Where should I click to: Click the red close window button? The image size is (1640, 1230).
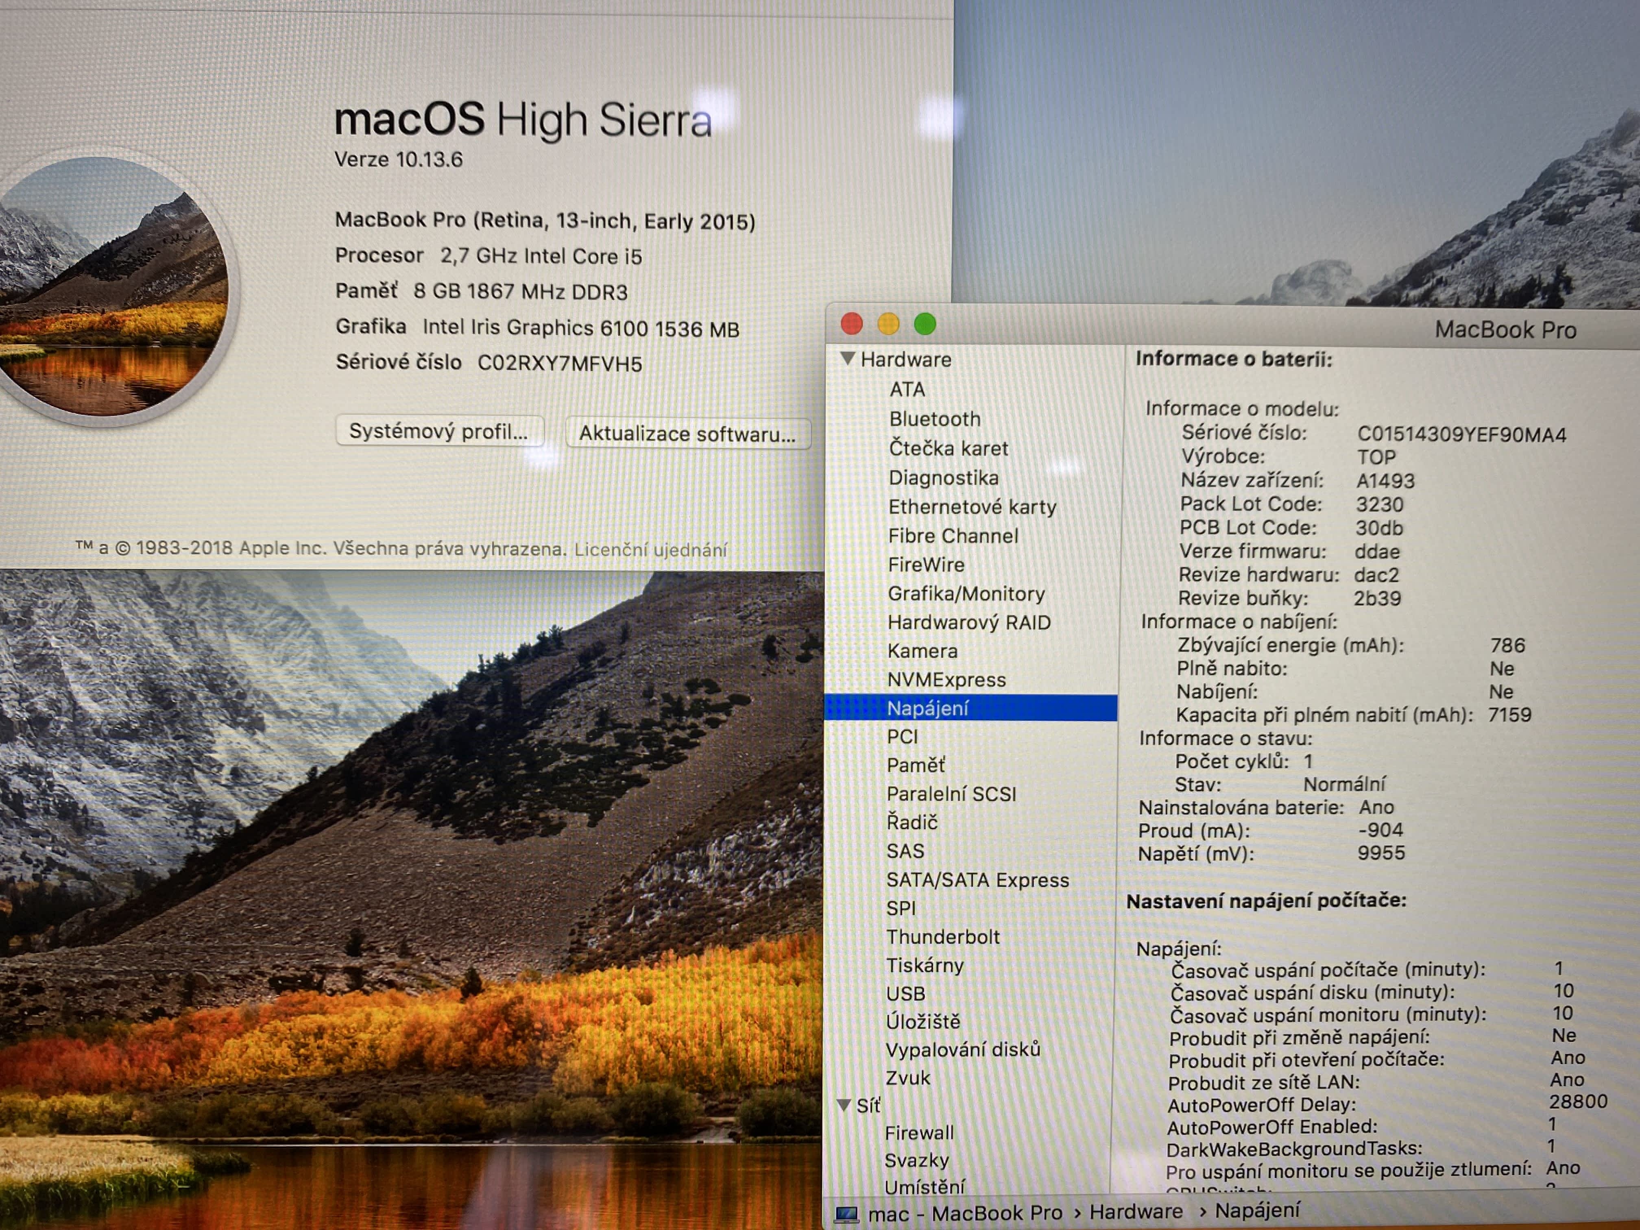click(852, 324)
